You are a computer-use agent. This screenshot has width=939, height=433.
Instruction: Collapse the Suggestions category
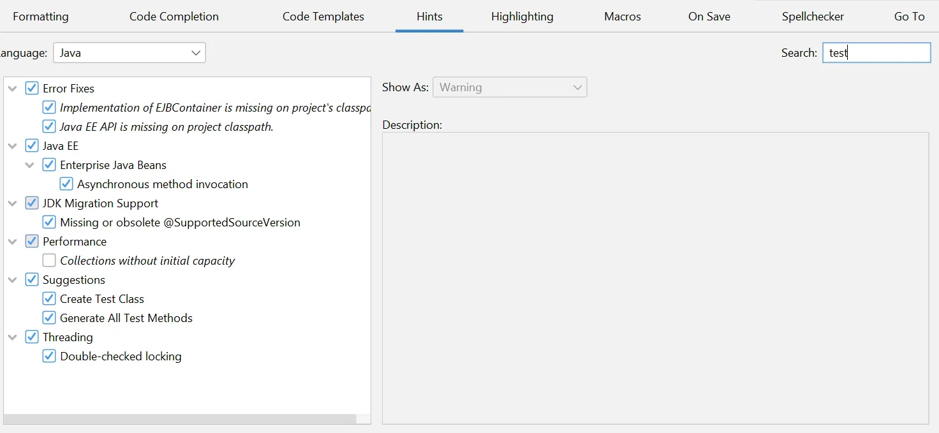(13, 280)
